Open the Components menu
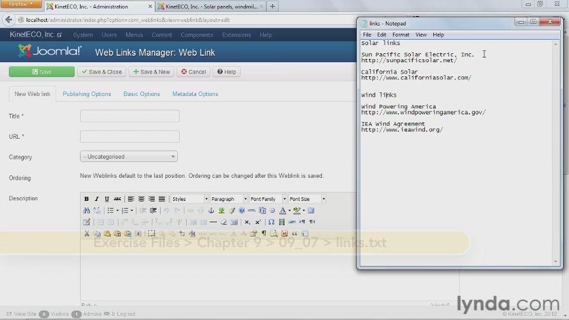Viewport: 569px width, 320px height. coord(197,35)
